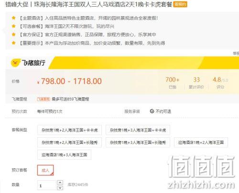Click the red mileage tag icon
This screenshot has height=193, width=239.
[x=43, y=99]
